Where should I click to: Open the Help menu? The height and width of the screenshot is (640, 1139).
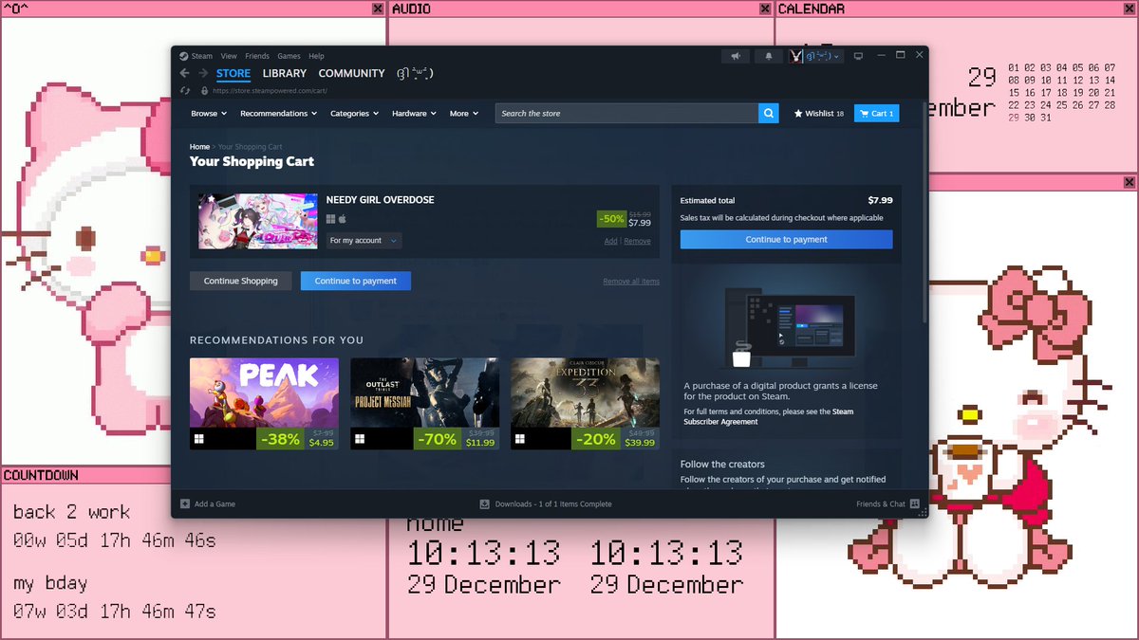tap(316, 56)
